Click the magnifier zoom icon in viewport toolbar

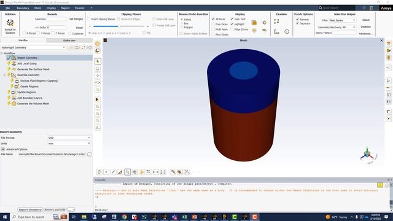pyautogui.click(x=98, y=90)
